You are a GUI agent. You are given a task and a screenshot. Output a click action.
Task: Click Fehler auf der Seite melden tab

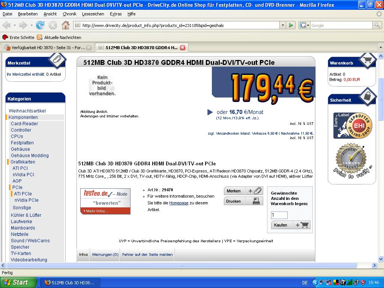coord(147,255)
